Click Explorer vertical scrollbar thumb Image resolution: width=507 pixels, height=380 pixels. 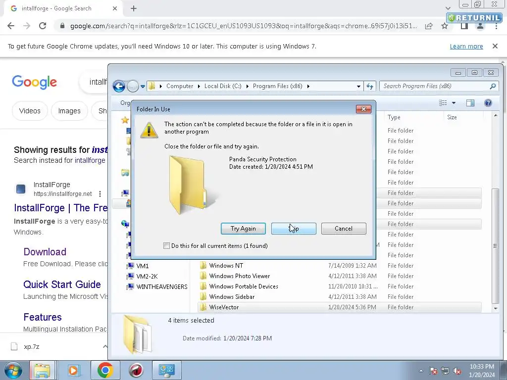pos(495,245)
